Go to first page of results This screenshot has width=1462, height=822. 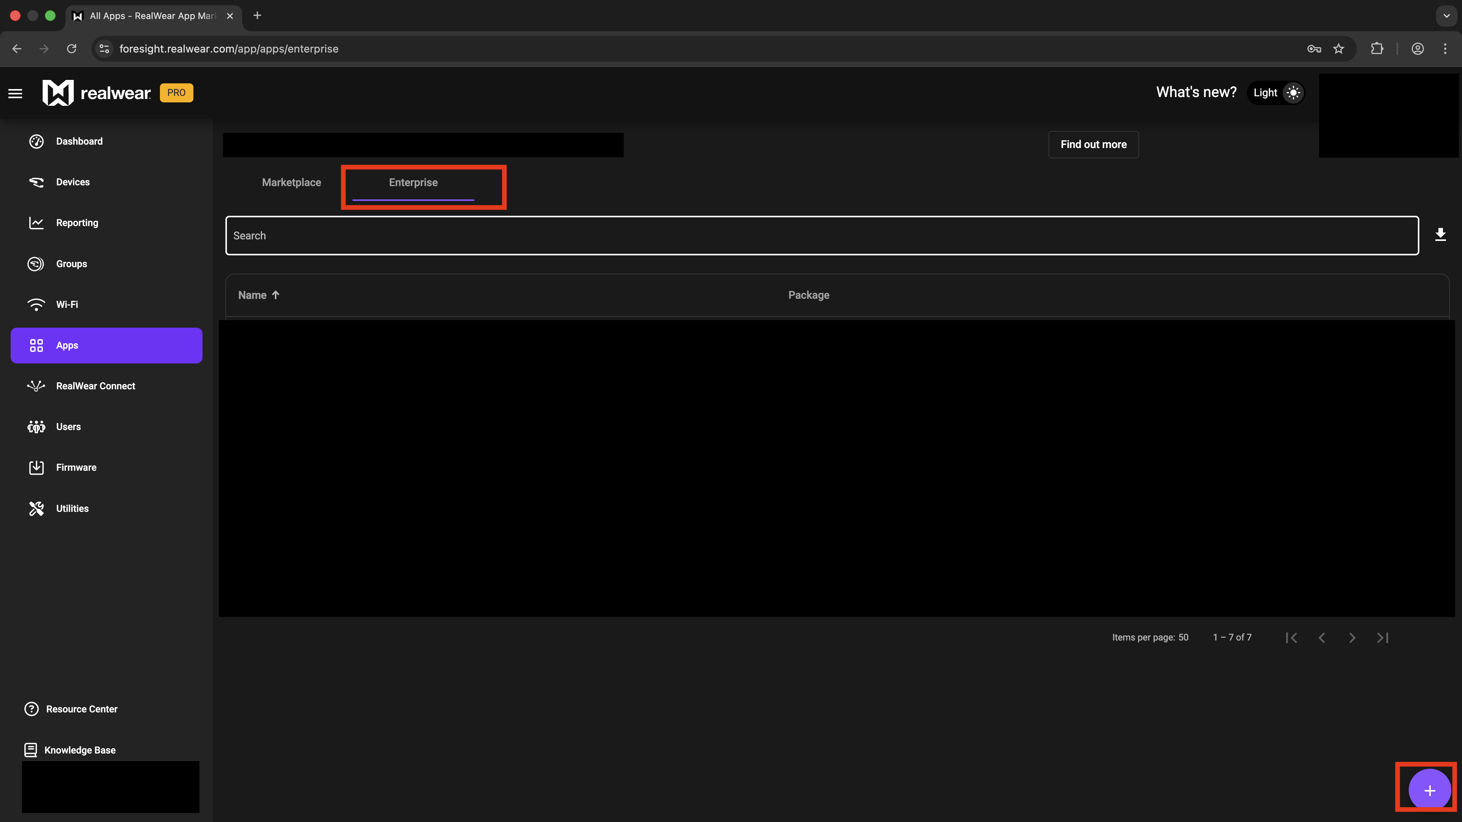pos(1292,638)
